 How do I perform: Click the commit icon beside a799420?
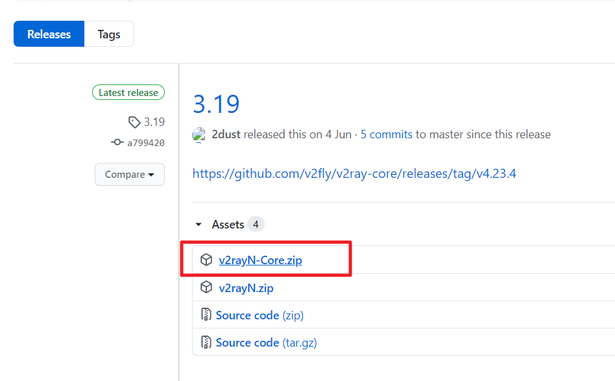pyautogui.click(x=117, y=142)
